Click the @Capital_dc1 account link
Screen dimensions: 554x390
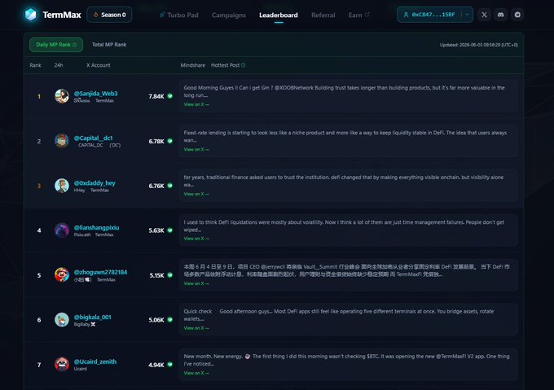point(93,138)
